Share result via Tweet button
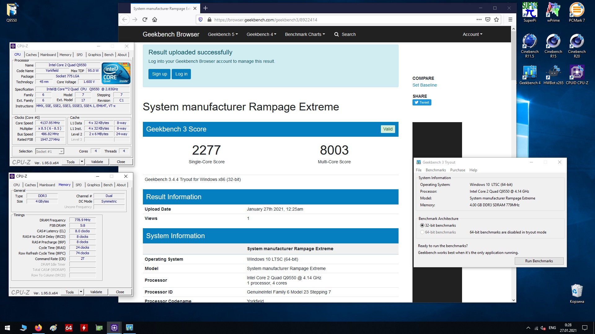 point(422,102)
